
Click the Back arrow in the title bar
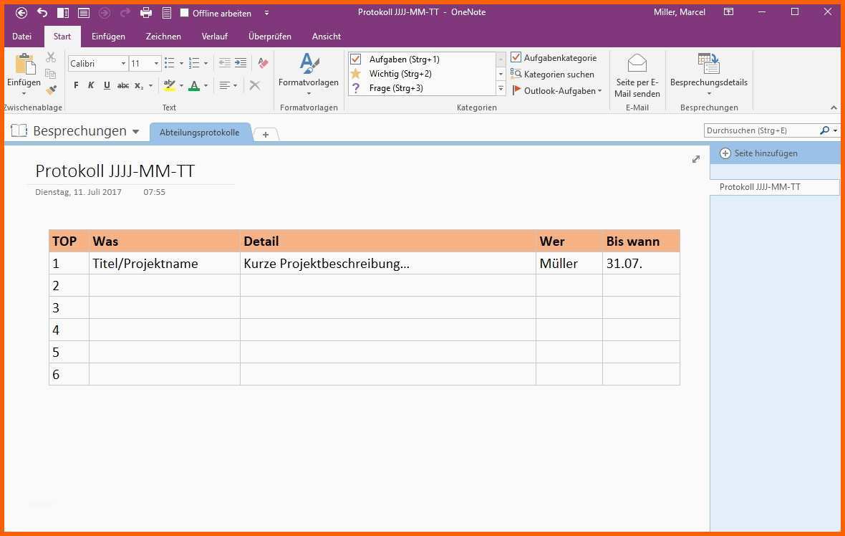[x=21, y=13]
